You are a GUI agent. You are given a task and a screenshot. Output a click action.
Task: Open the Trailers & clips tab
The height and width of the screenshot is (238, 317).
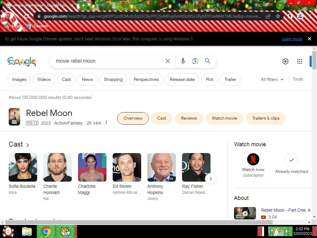point(266,118)
